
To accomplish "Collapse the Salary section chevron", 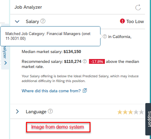I will (17, 22).
